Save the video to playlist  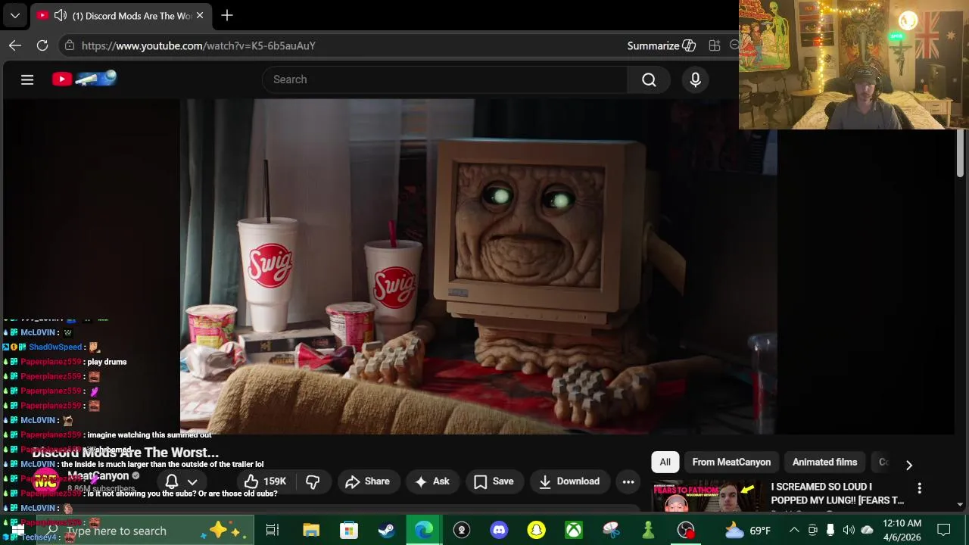[494, 481]
